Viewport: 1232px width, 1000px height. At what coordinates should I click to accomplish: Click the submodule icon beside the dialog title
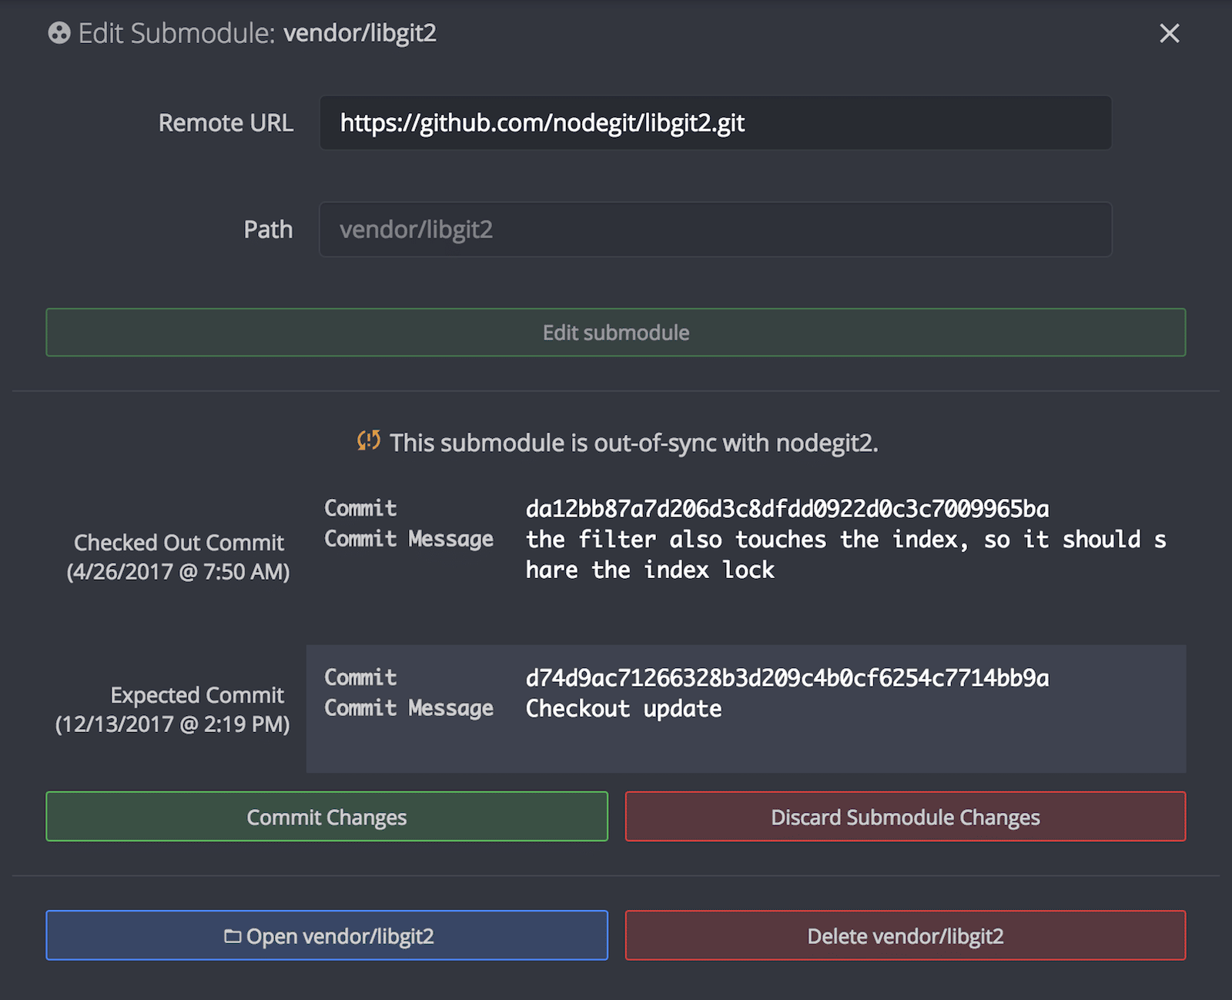[x=60, y=34]
